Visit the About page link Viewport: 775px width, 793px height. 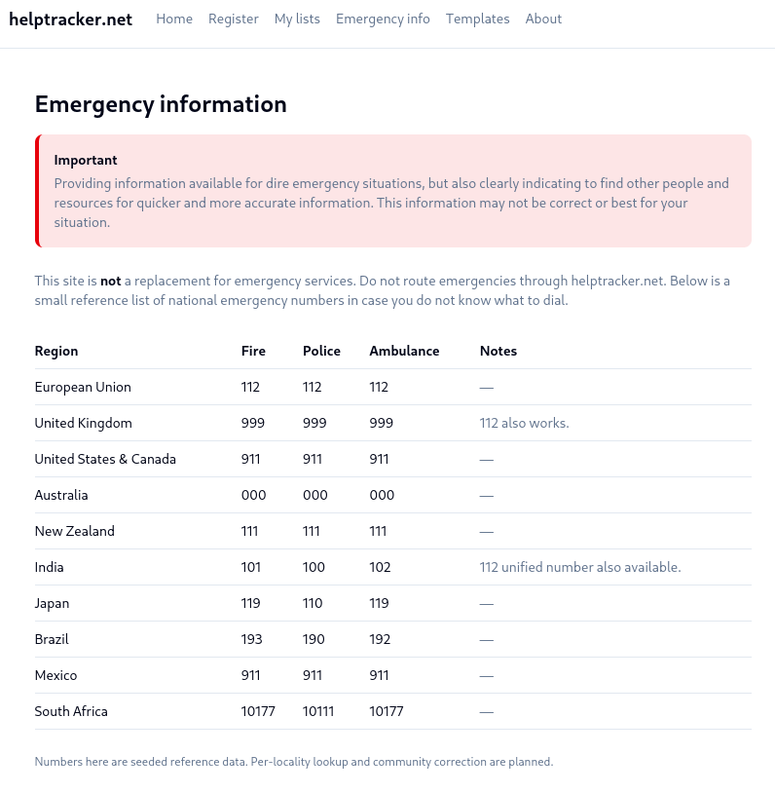pyautogui.click(x=543, y=19)
